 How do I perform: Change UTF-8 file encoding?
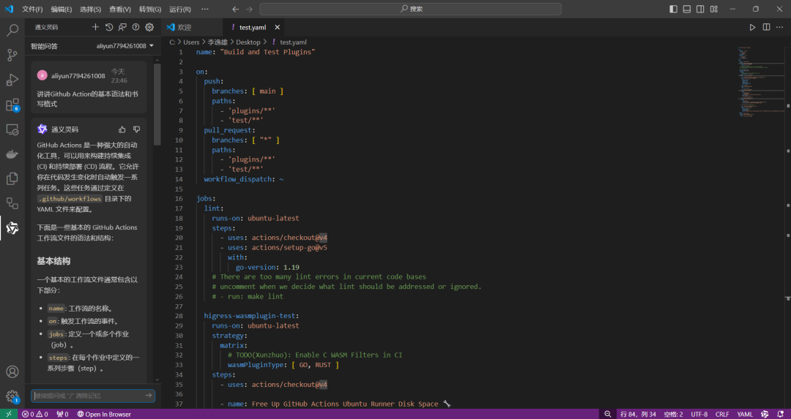(x=699, y=414)
